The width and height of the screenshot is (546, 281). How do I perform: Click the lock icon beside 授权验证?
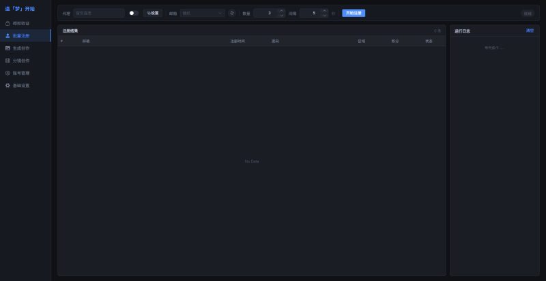tap(8, 23)
